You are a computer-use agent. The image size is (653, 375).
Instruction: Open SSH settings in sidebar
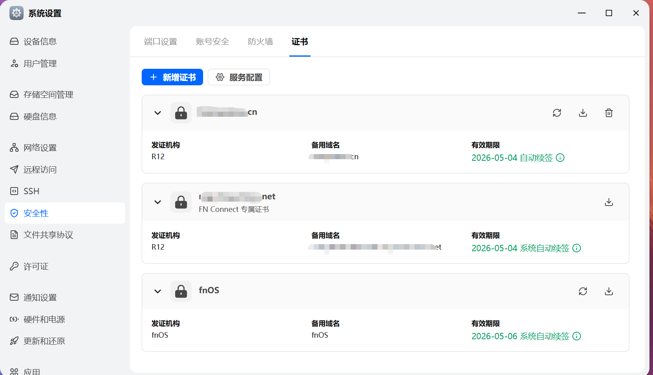[31, 191]
